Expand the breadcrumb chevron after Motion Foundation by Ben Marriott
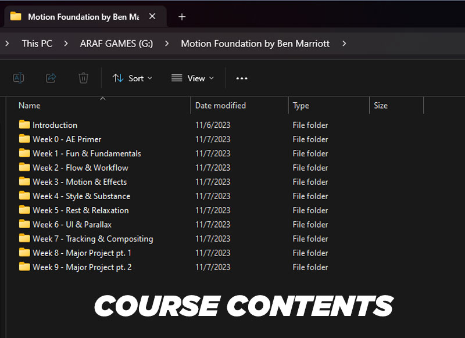Viewport: 465px width, 338px height. 344,43
